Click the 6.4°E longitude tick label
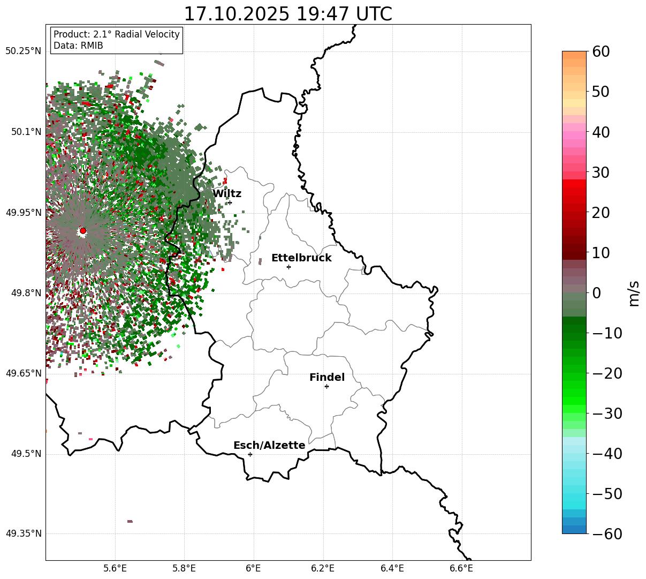 392,568
